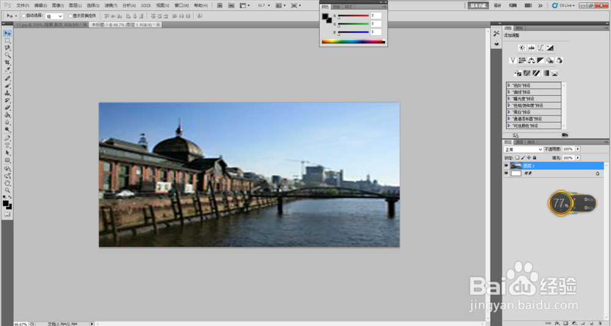611x326 pixels.
Task: Select the Dodge tool
Action: [7, 129]
